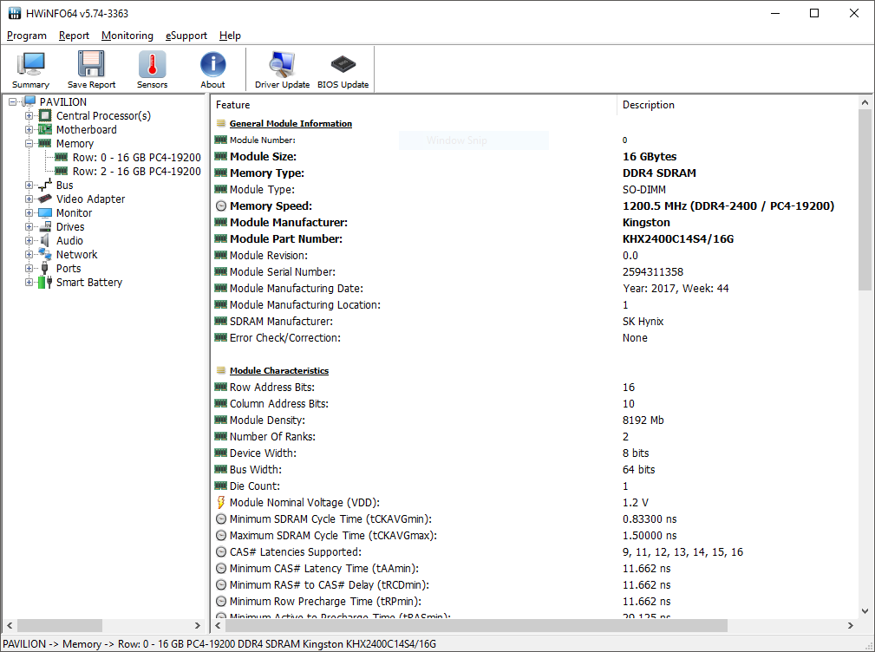
Task: Click the Save Report floppy icon
Action: click(91, 69)
